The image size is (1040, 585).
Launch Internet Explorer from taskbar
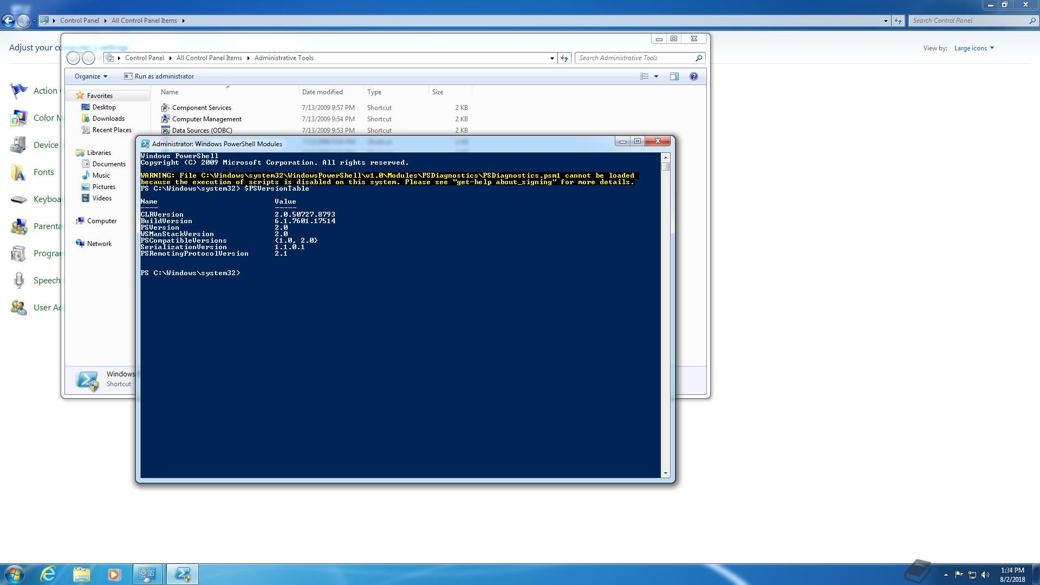[x=49, y=574]
